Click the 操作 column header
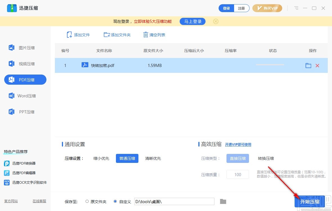This screenshot has width=332, height=211. (x=313, y=51)
